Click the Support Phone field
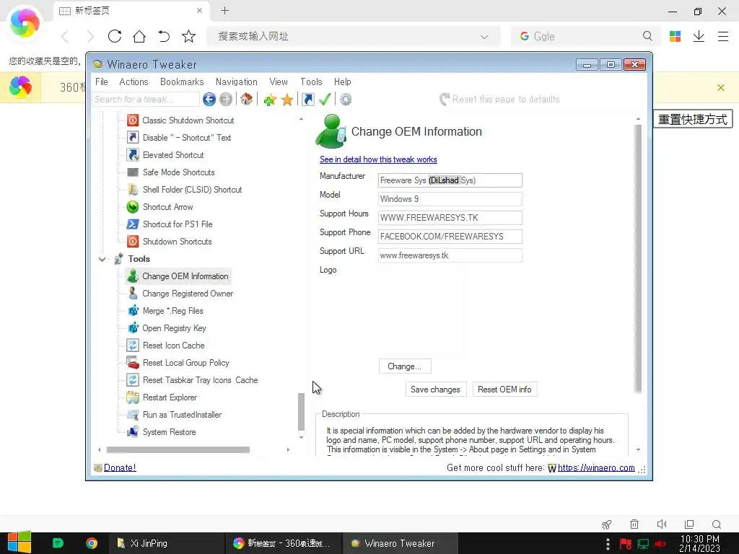 [x=450, y=237]
